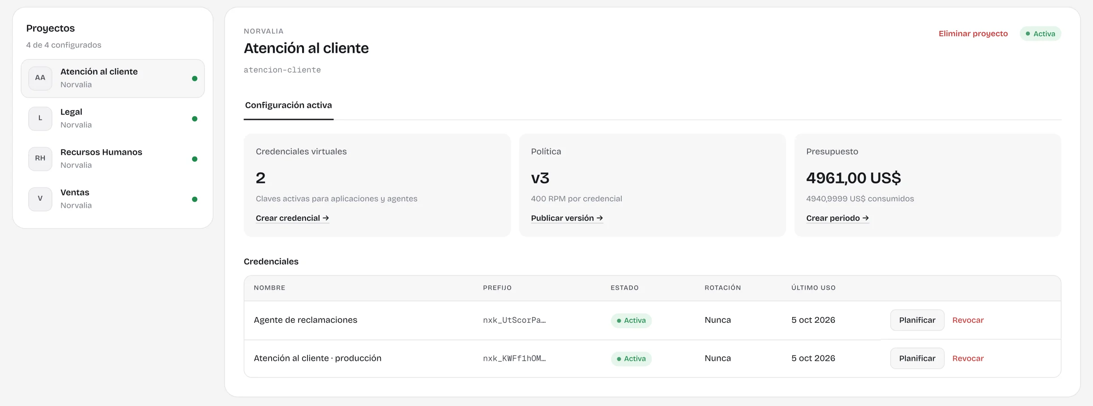Follow the Crear credencial link
Screen dimensions: 1093x406
click(292, 218)
